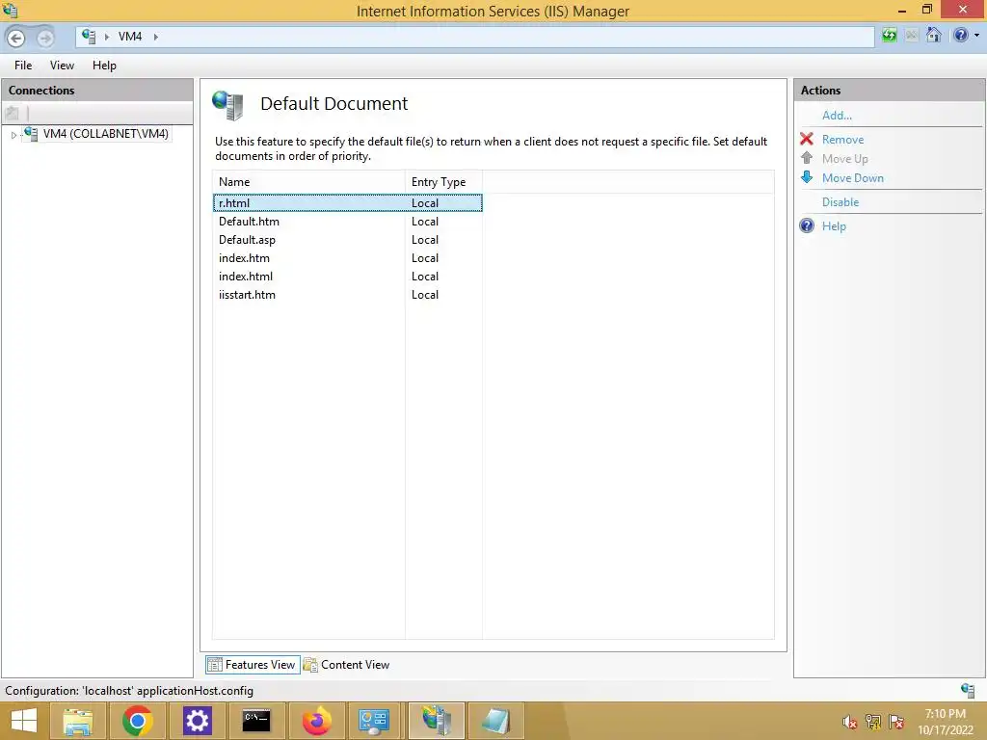The height and width of the screenshot is (740, 987).
Task: Click Add... in the Actions pane
Action: 837,116
